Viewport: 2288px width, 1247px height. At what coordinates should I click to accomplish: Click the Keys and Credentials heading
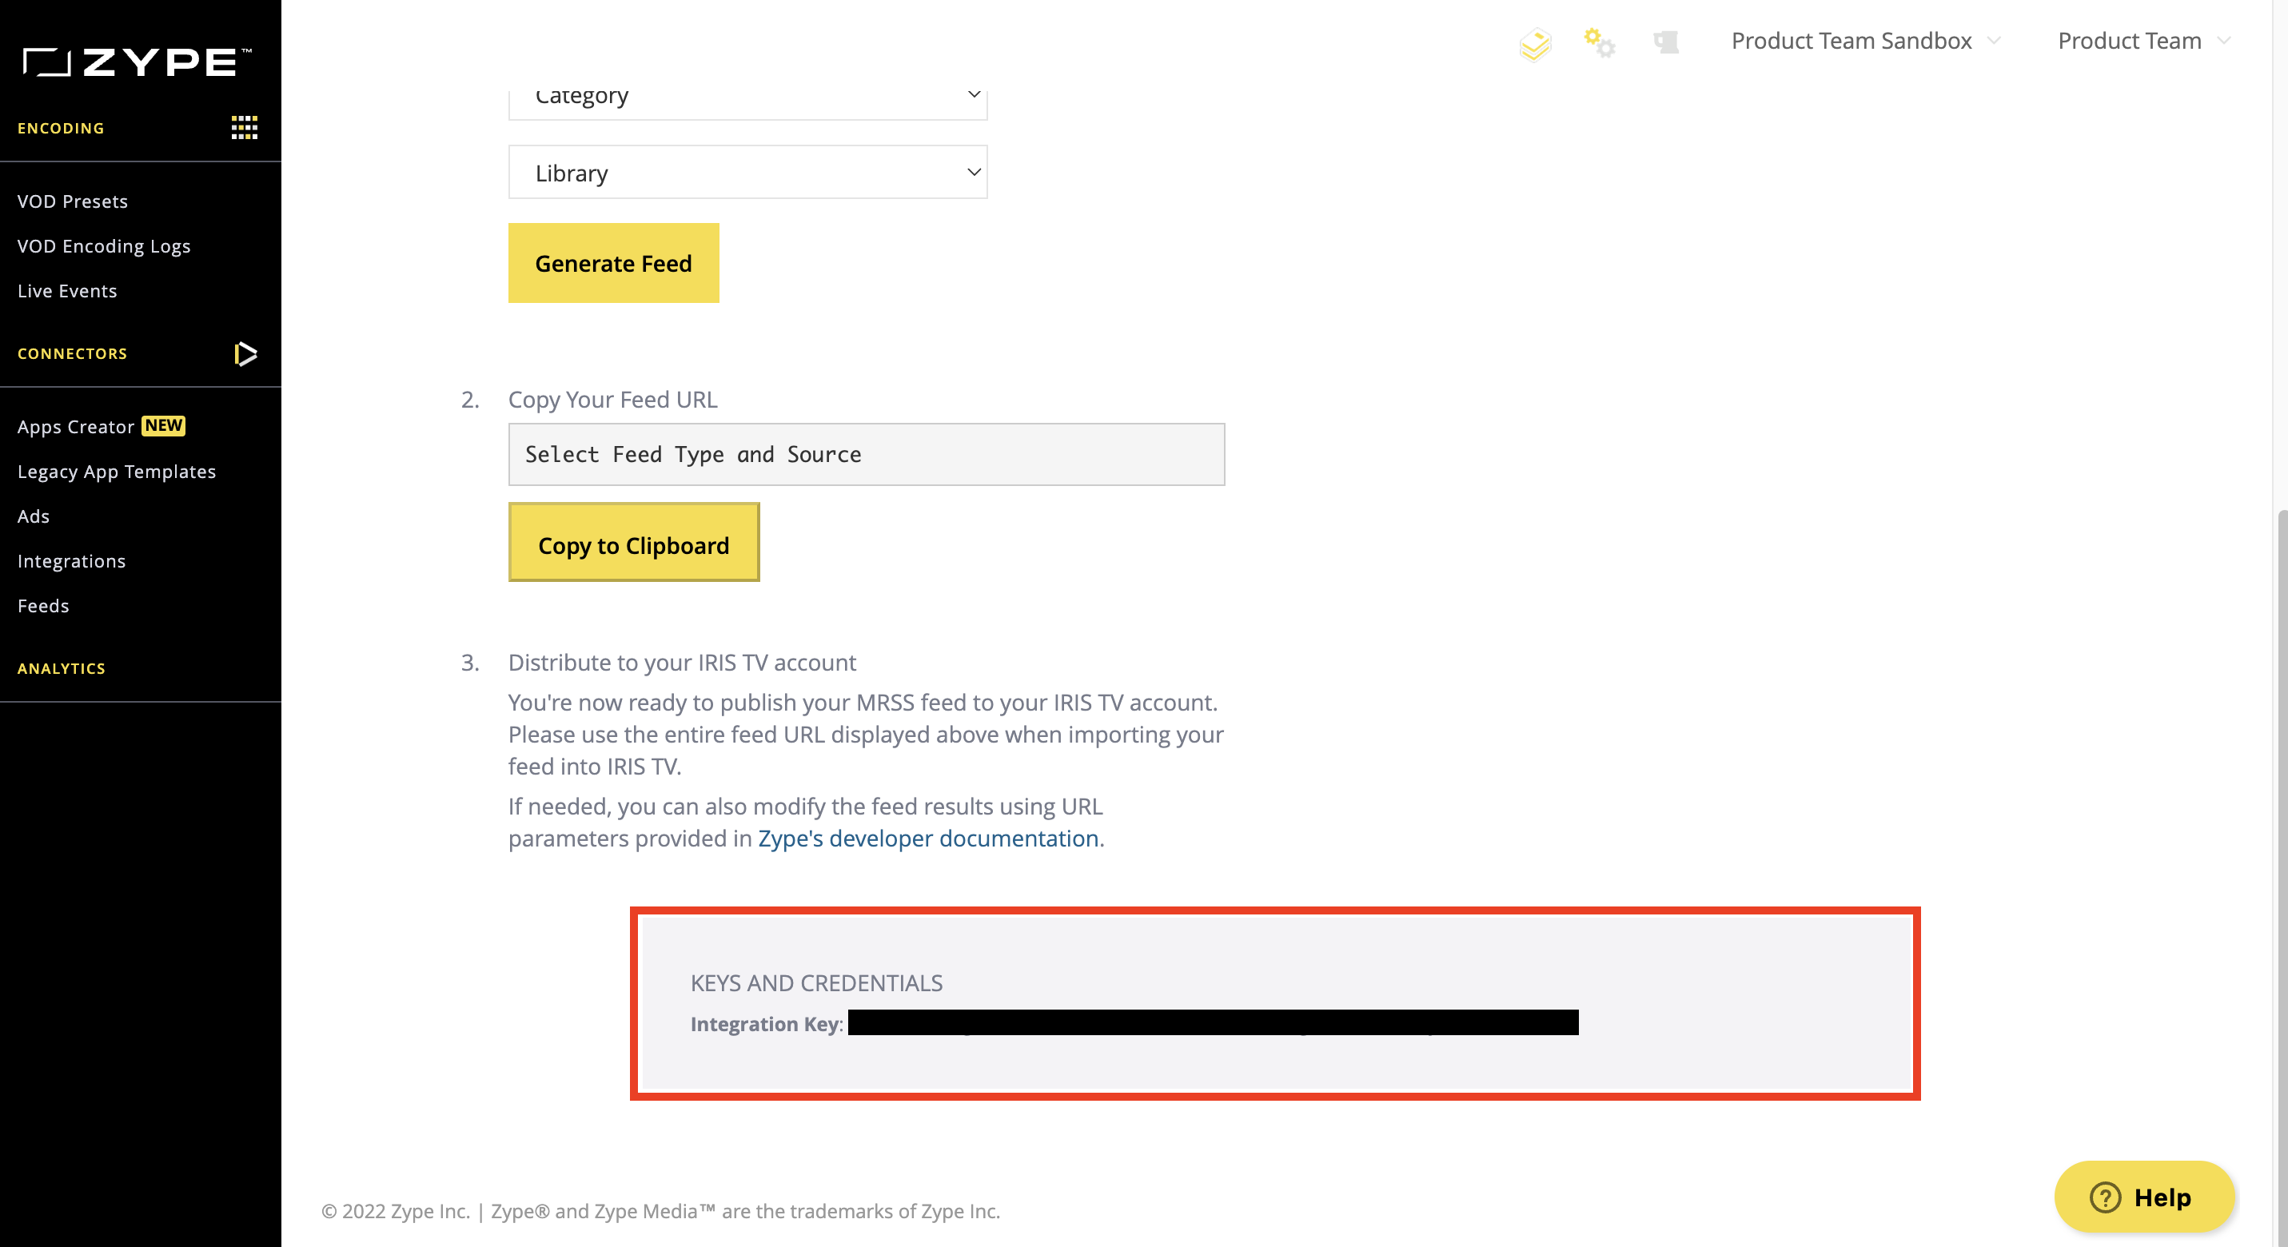click(816, 983)
